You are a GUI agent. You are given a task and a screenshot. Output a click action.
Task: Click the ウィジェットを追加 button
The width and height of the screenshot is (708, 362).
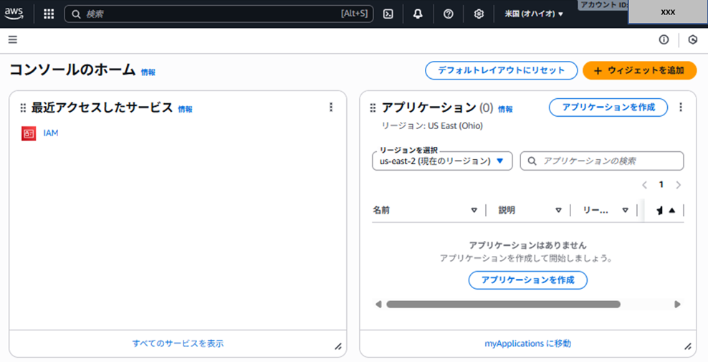click(x=639, y=70)
